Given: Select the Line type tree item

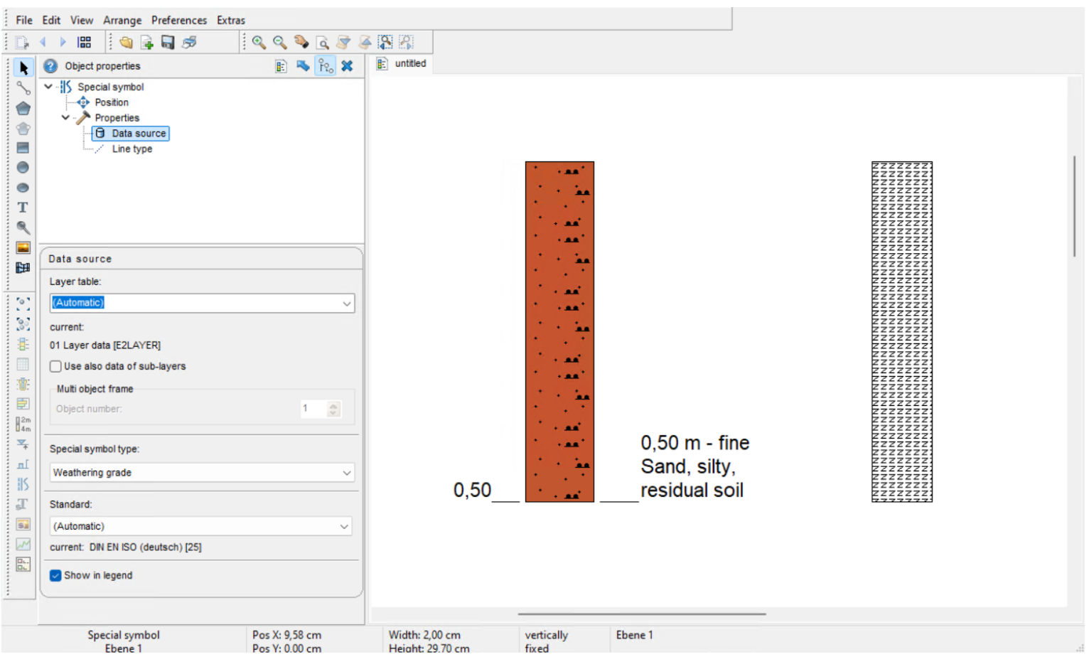Looking at the screenshot, I should 132,149.
